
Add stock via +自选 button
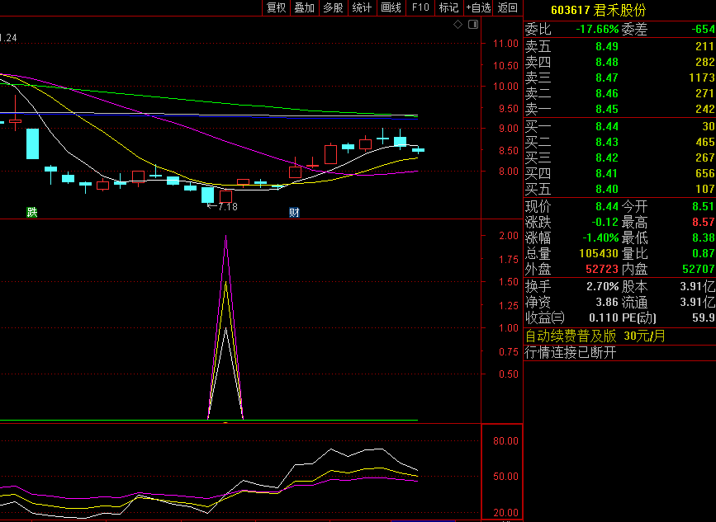[x=478, y=7]
